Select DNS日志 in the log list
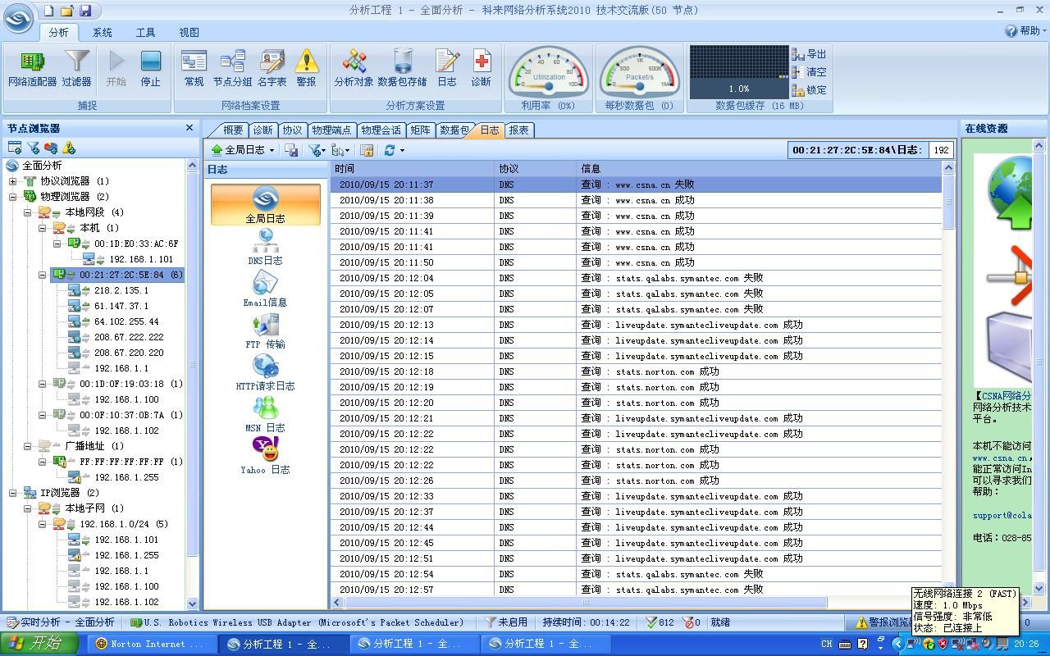This screenshot has height=656, width=1050. 265,248
